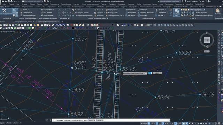Click the Модель (Model) status bar button

click(144, 124)
